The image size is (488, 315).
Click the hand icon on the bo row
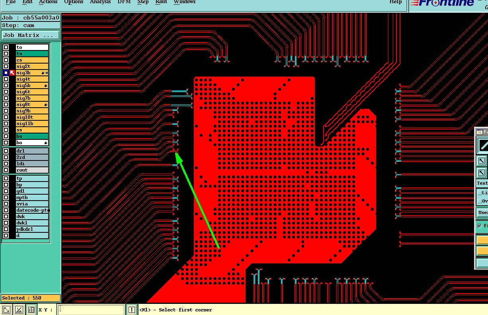point(46,143)
